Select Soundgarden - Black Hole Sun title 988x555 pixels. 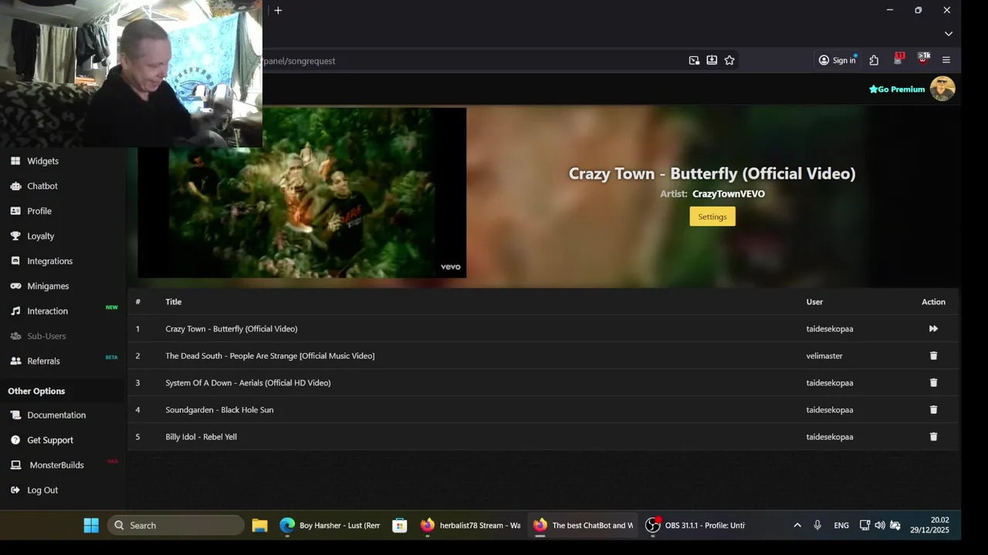[219, 409]
